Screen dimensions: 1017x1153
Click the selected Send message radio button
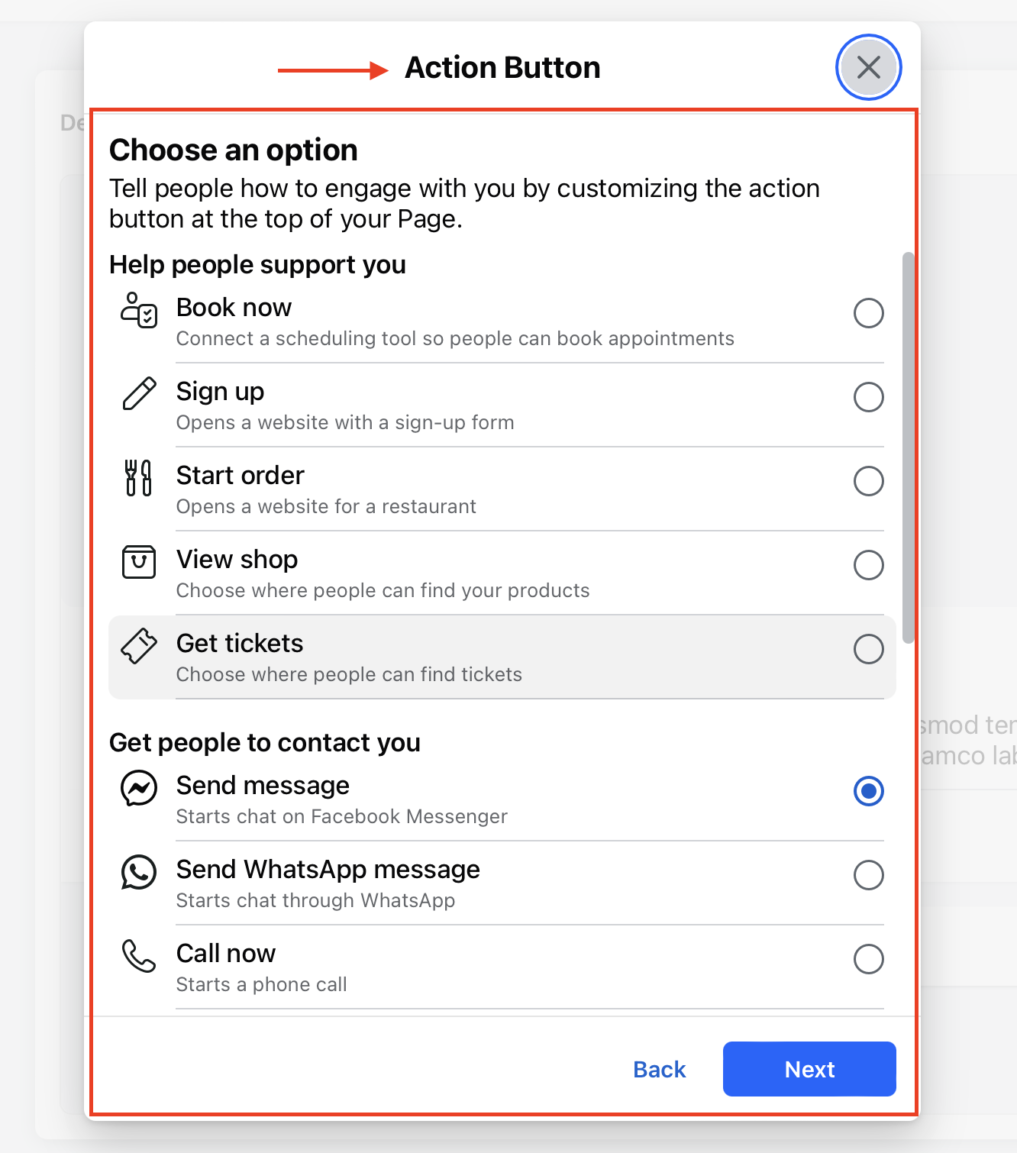(x=869, y=791)
